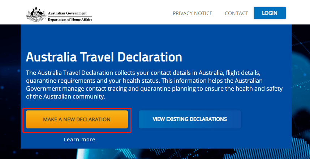Open View Existing Declarations
This screenshot has width=310, height=159.
190,119
